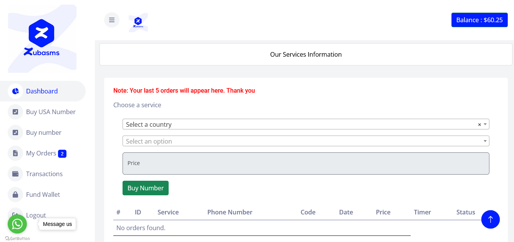The width and height of the screenshot is (514, 242).
Task: Click the small Zubasms header logo
Action: point(138,23)
